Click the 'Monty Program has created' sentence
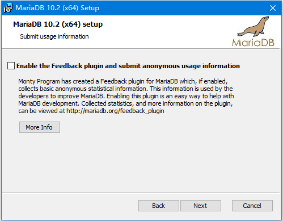 pyautogui.click(x=123, y=81)
